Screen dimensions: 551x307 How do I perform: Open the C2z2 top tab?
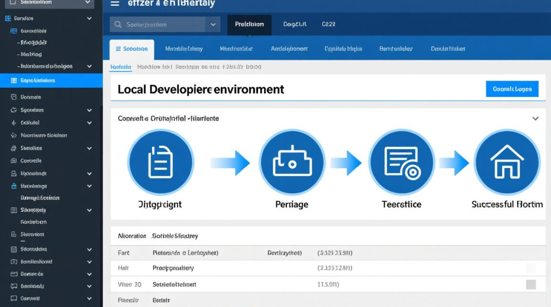(x=328, y=25)
